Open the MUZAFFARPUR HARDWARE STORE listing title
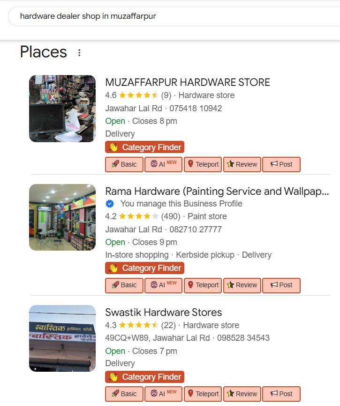The height and width of the screenshot is (406, 340). point(188,83)
